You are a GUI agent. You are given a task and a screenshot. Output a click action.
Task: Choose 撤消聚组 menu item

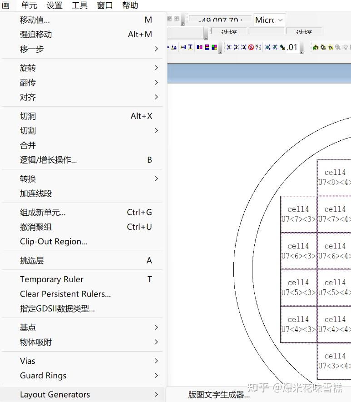[x=82, y=227]
